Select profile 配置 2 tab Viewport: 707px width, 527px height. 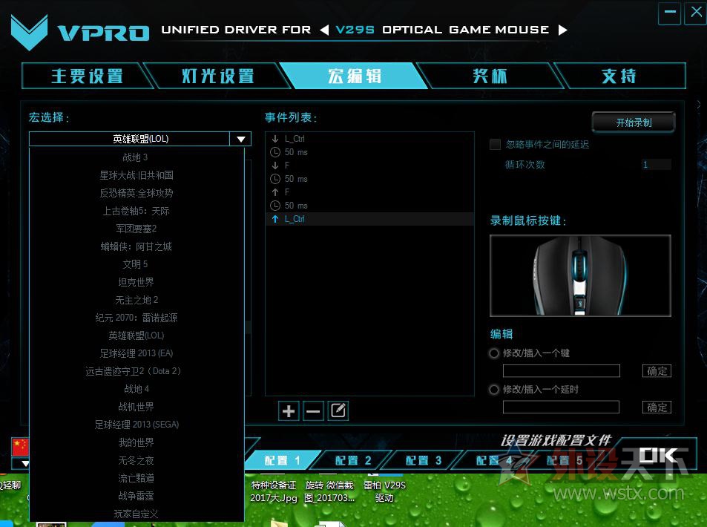353,461
